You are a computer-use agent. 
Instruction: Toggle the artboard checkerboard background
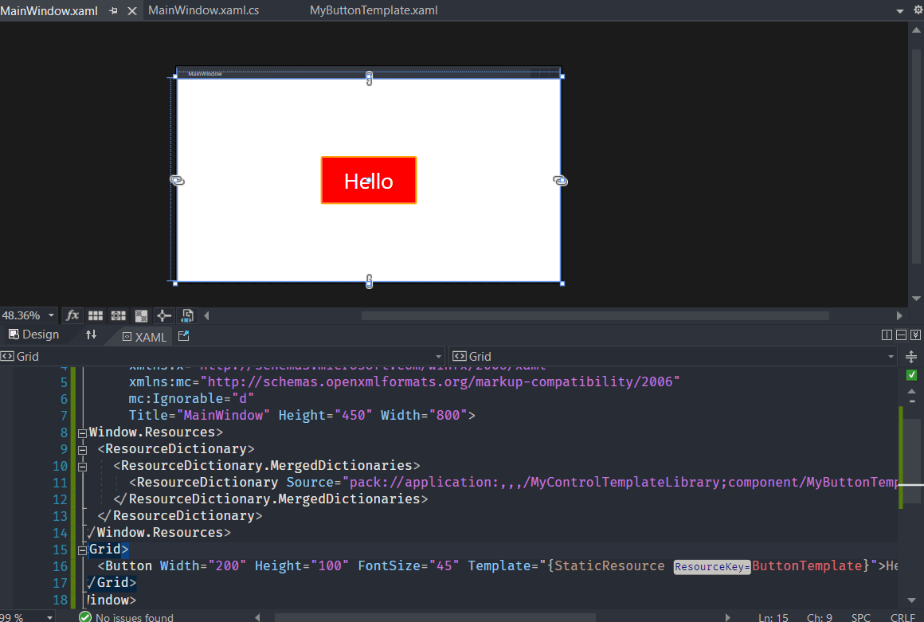pyautogui.click(x=142, y=315)
